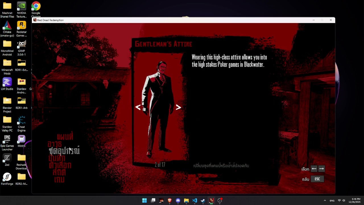Click the left arrow key hint beside เลือก
Viewport: 364px width, 205px height.
tap(314, 169)
